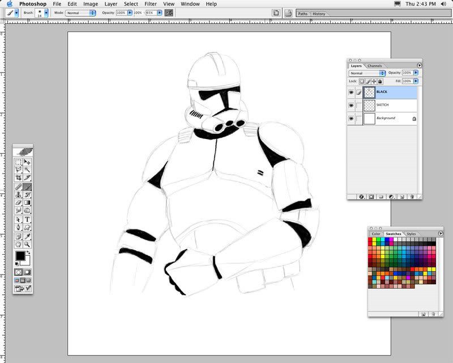Select the Gradient tool
This screenshot has width=453, height=363.
[x=27, y=202]
